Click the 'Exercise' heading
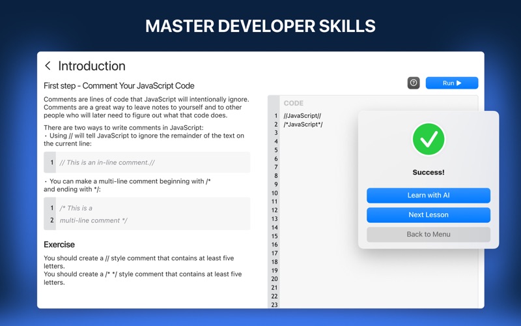This screenshot has height=326, width=521. pyautogui.click(x=59, y=244)
